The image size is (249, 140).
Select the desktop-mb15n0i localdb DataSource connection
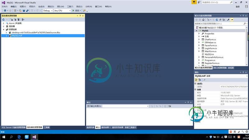click(36, 33)
